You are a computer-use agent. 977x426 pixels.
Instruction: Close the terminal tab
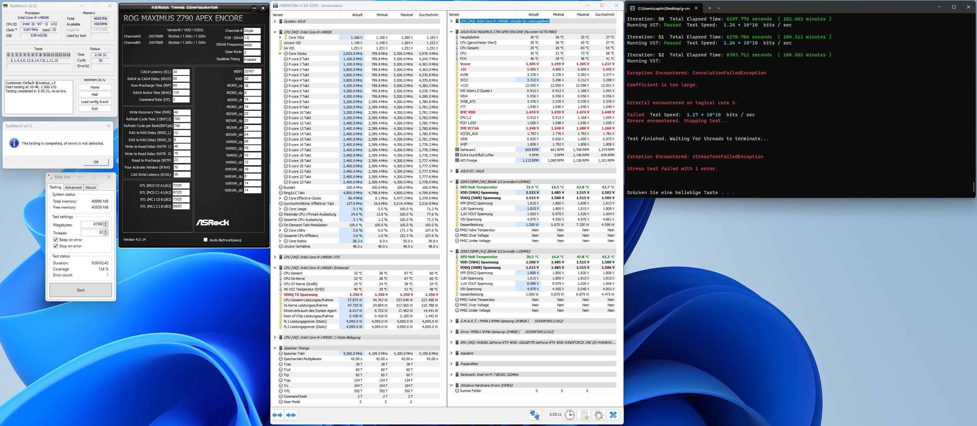pyautogui.click(x=696, y=8)
